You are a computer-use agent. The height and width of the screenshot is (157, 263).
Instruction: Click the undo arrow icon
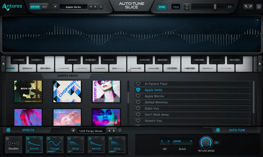(x=246, y=6)
